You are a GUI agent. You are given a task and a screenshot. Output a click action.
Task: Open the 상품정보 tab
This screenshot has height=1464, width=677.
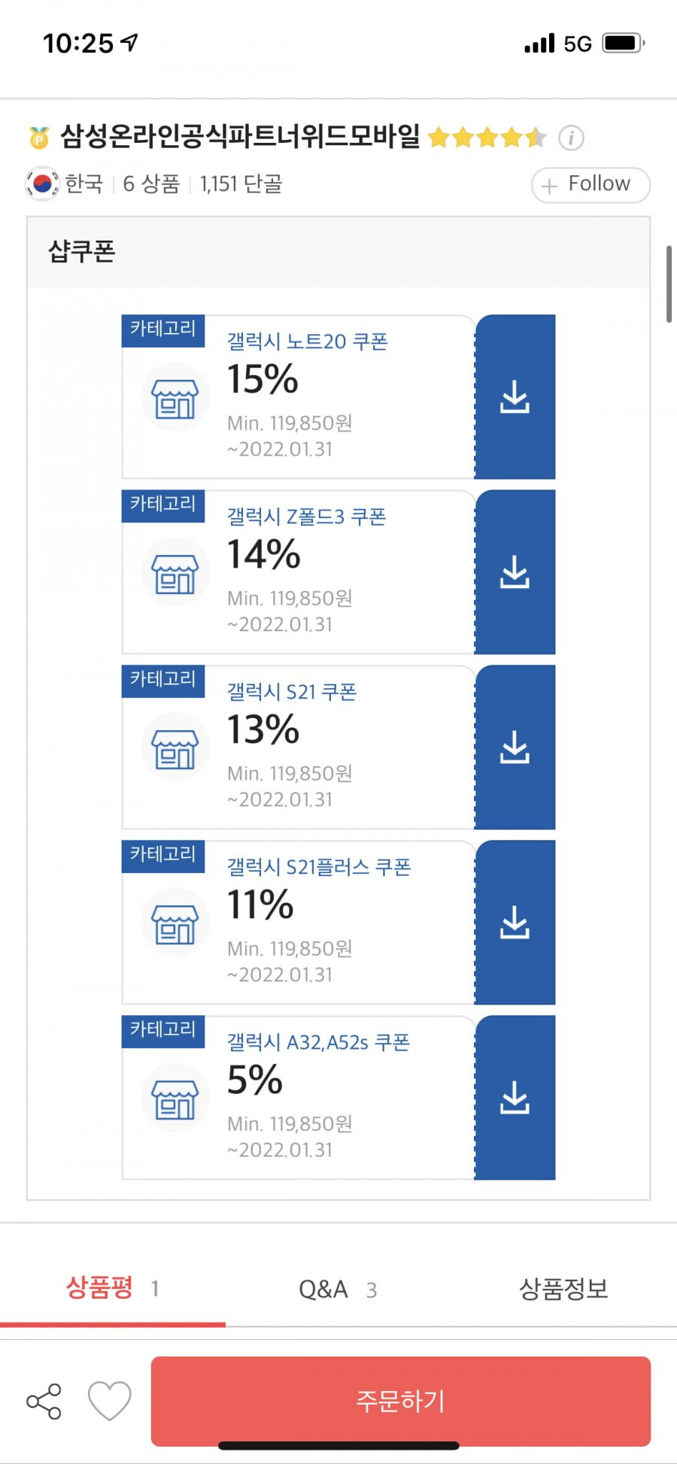(563, 1289)
